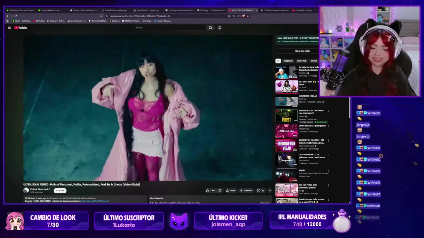Close the ULTRA SOLO REMIX tab

(256, 10)
